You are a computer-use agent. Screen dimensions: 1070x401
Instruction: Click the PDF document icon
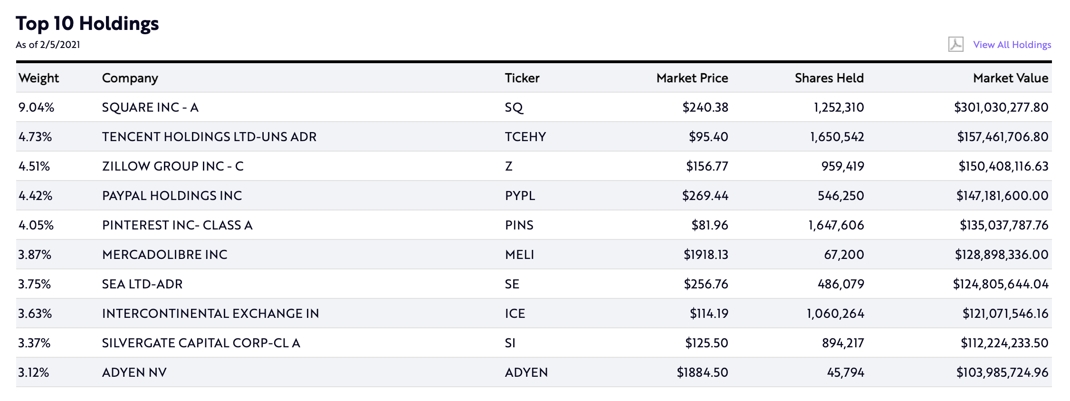point(955,44)
